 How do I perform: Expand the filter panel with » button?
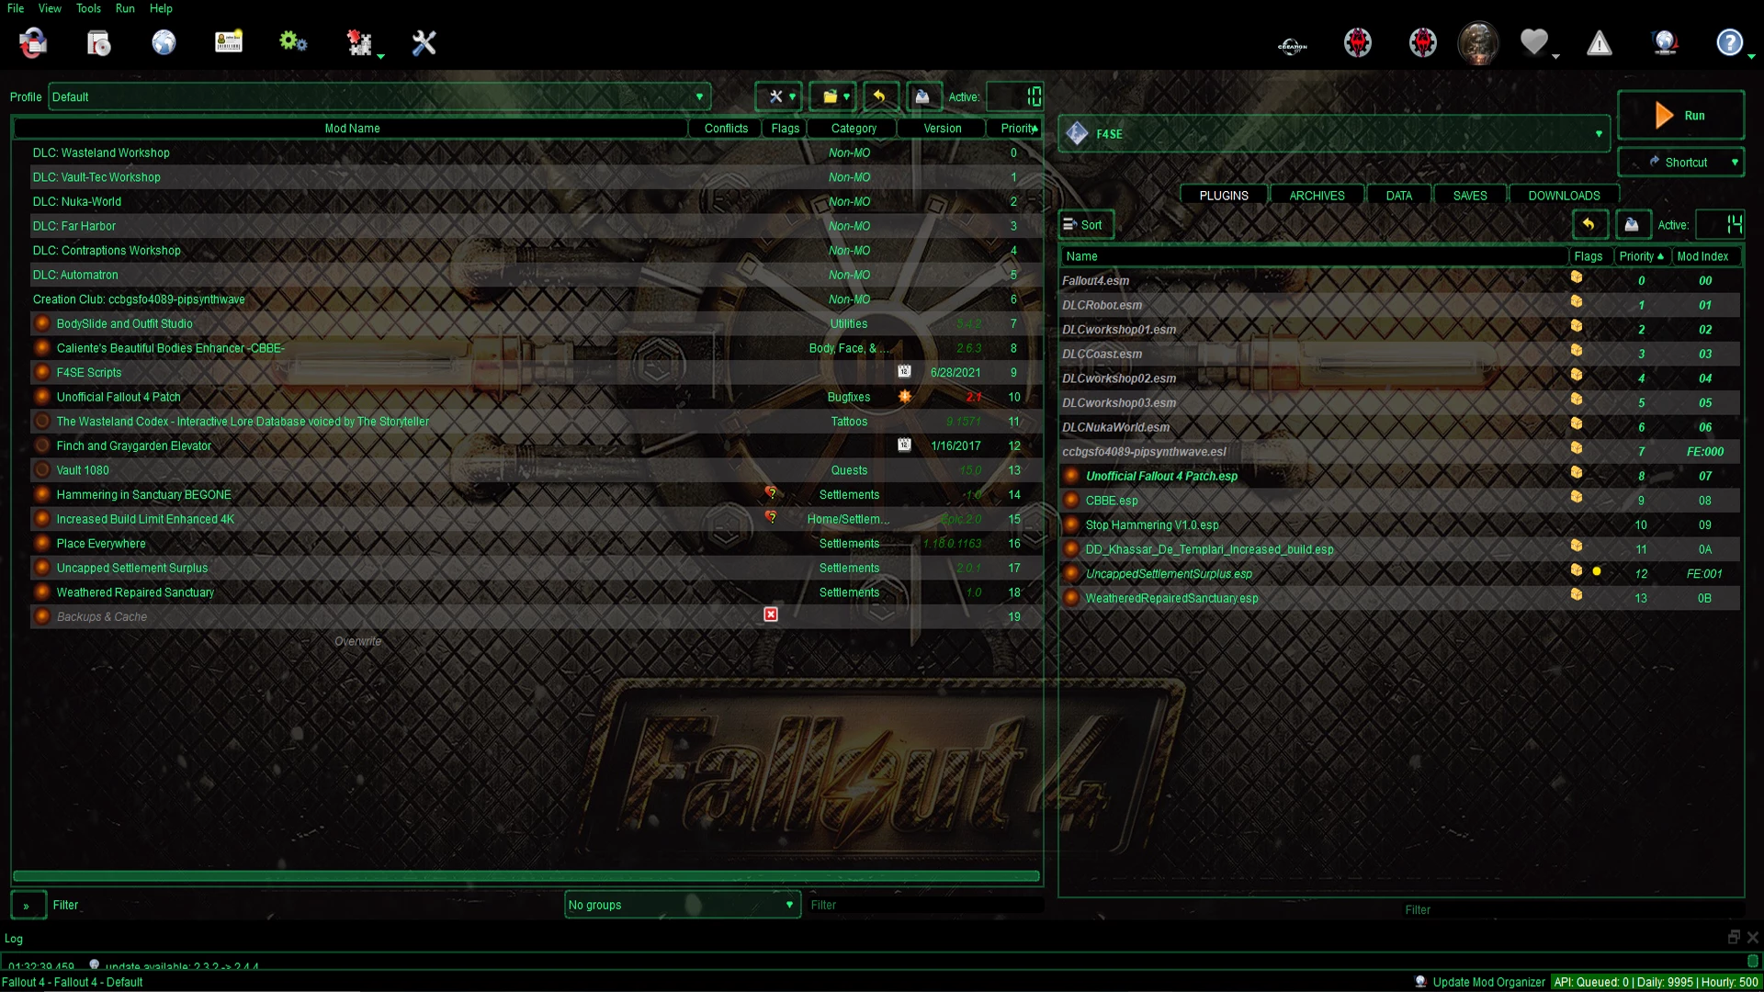(x=28, y=906)
